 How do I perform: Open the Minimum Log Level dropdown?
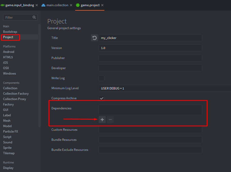[x=165, y=88]
